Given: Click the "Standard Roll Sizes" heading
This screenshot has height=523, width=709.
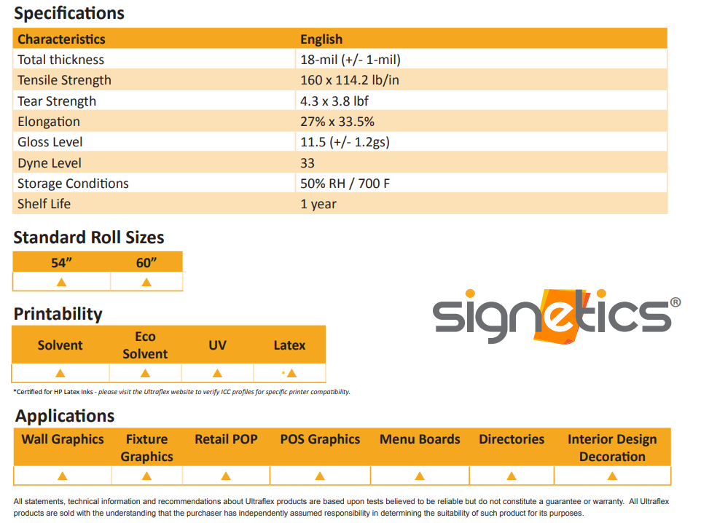Looking at the screenshot, I should (x=89, y=237).
